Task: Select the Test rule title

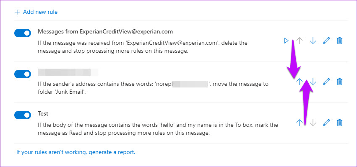Action: coord(43,113)
